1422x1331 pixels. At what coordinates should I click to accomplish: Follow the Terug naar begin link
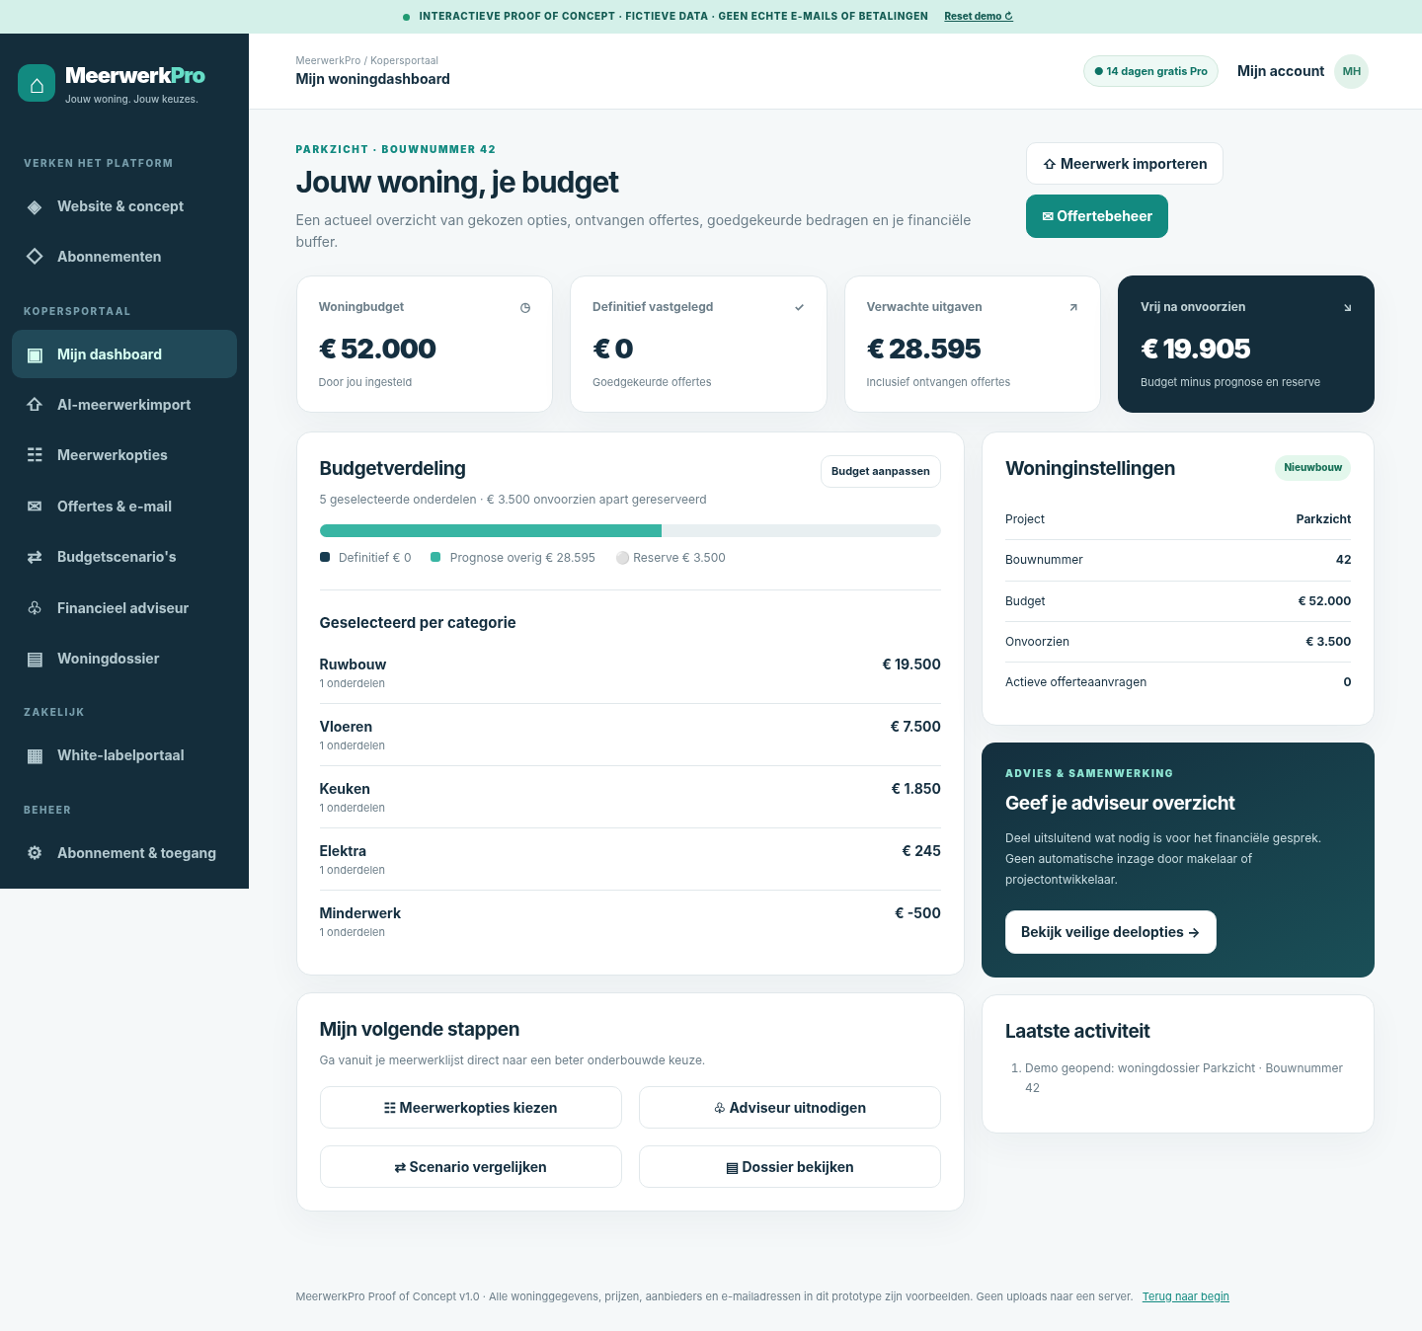pos(1186,1296)
